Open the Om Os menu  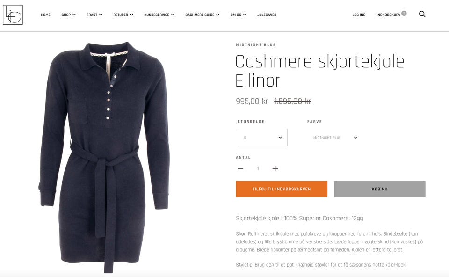click(x=238, y=15)
